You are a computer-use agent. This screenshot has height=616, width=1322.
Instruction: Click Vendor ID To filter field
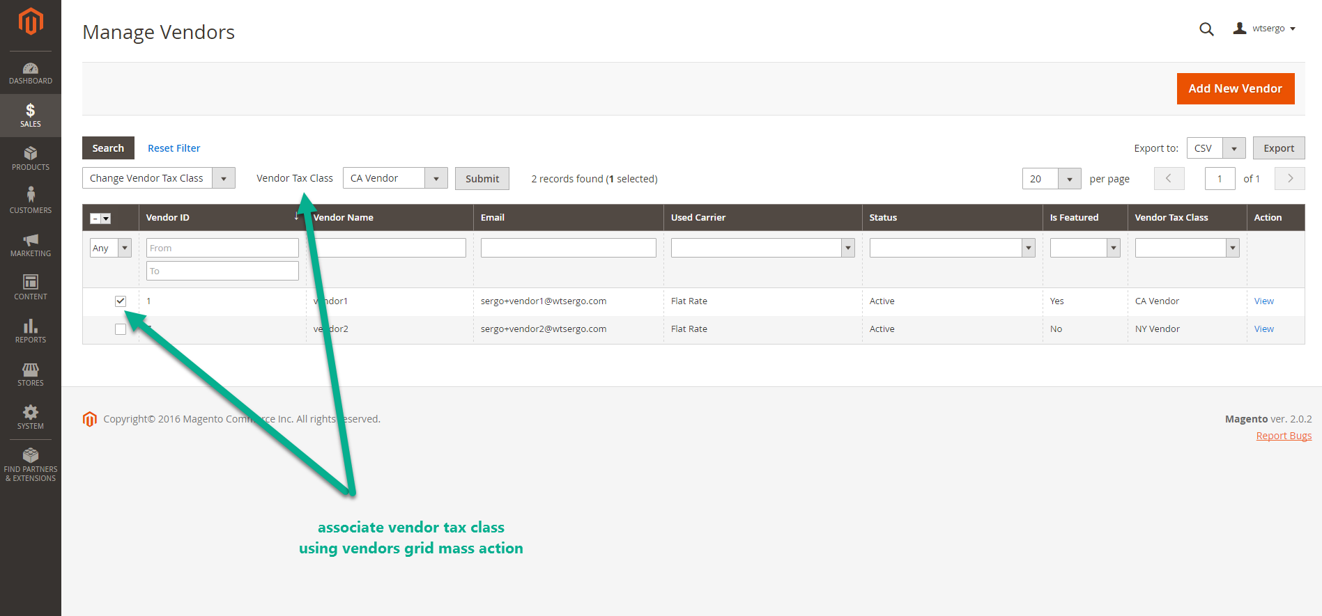click(222, 271)
